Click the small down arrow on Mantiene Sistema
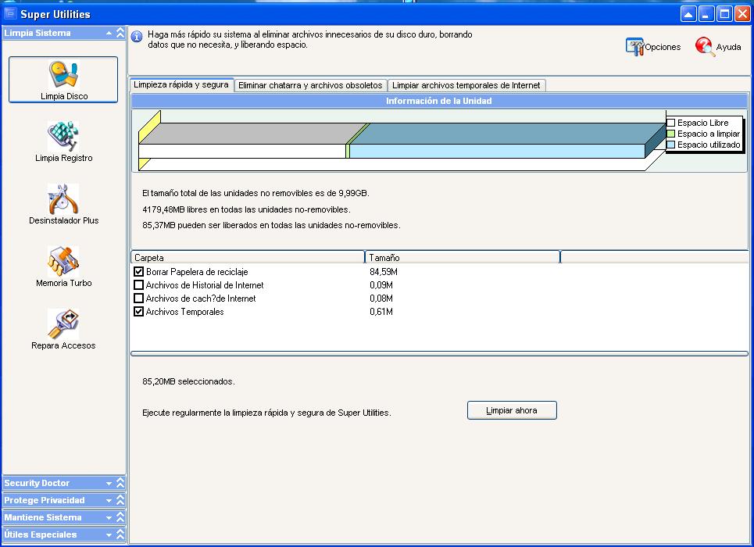Screen dimensions: 754x547 pos(109,517)
